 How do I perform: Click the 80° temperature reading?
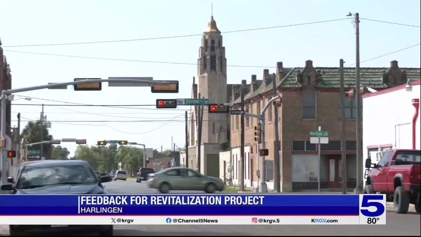coord(373,220)
